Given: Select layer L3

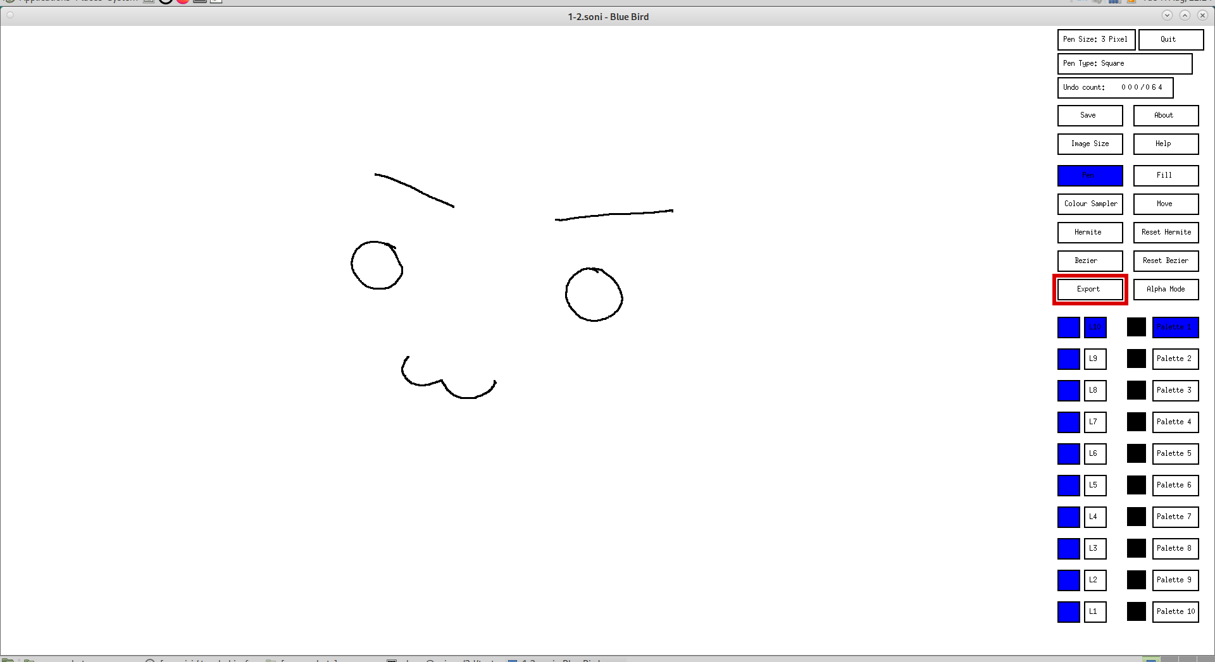Looking at the screenshot, I should point(1095,548).
